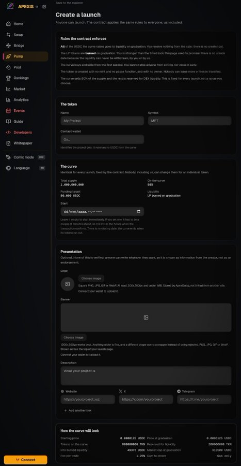This screenshot has height=466, width=241.
Task: Toggle Comic mode OFF switch
Action: pos(41,157)
